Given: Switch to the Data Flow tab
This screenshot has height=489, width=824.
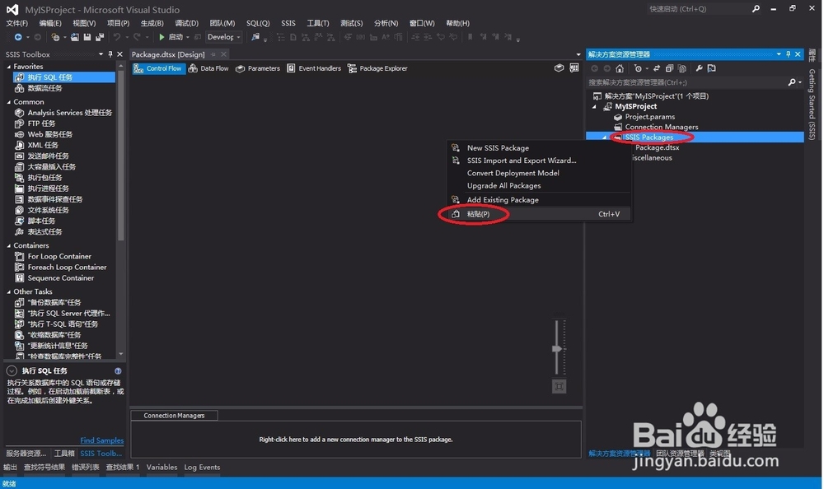Looking at the screenshot, I should 208,68.
